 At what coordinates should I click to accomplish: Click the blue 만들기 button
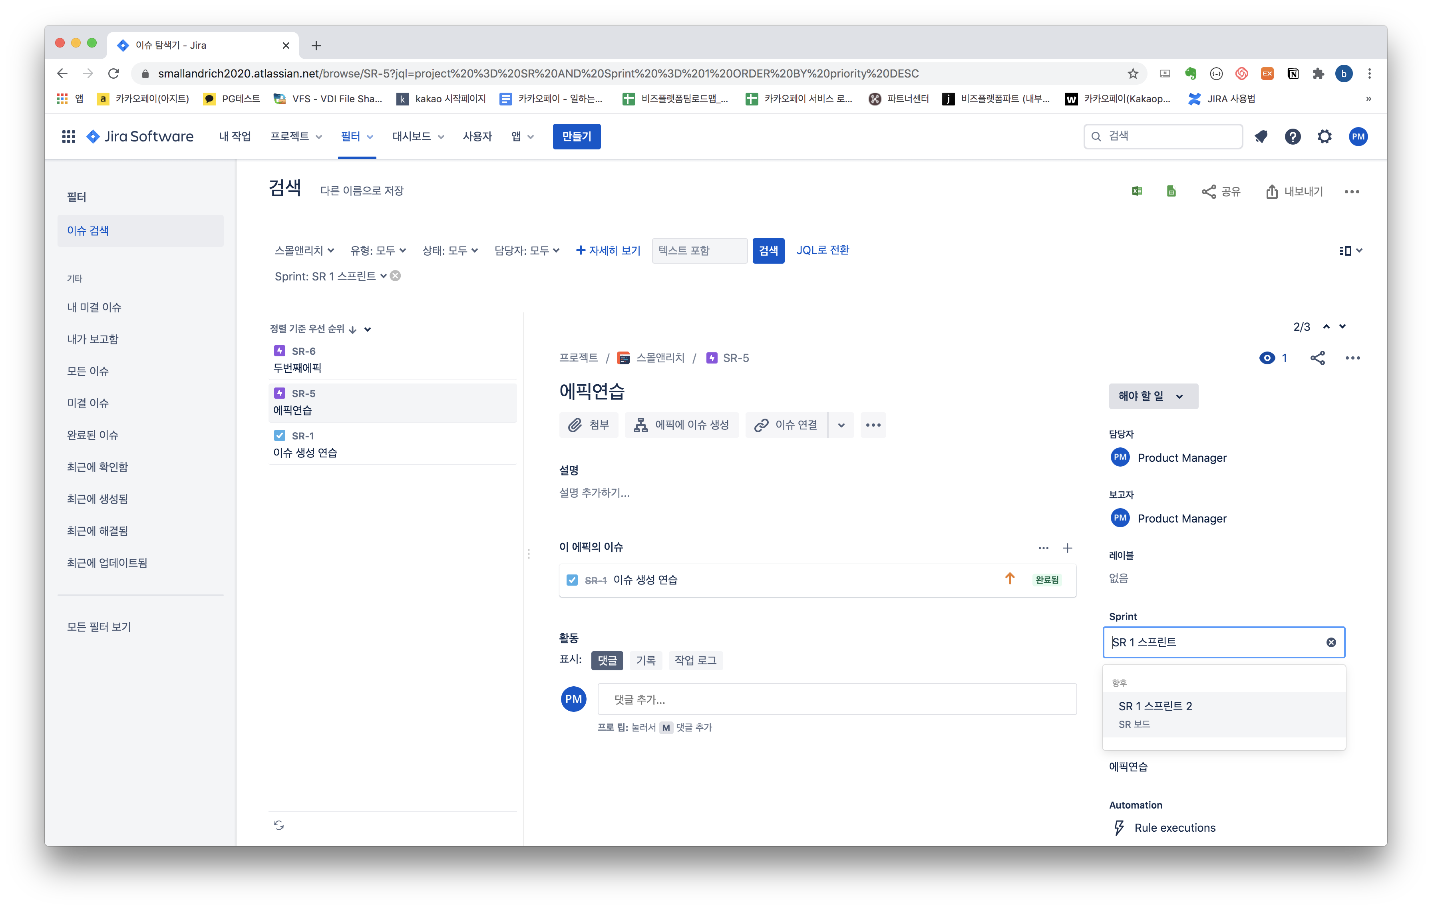(x=576, y=137)
